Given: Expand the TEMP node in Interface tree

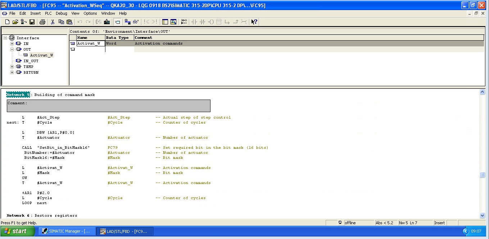Looking at the screenshot, I should pos(12,67).
